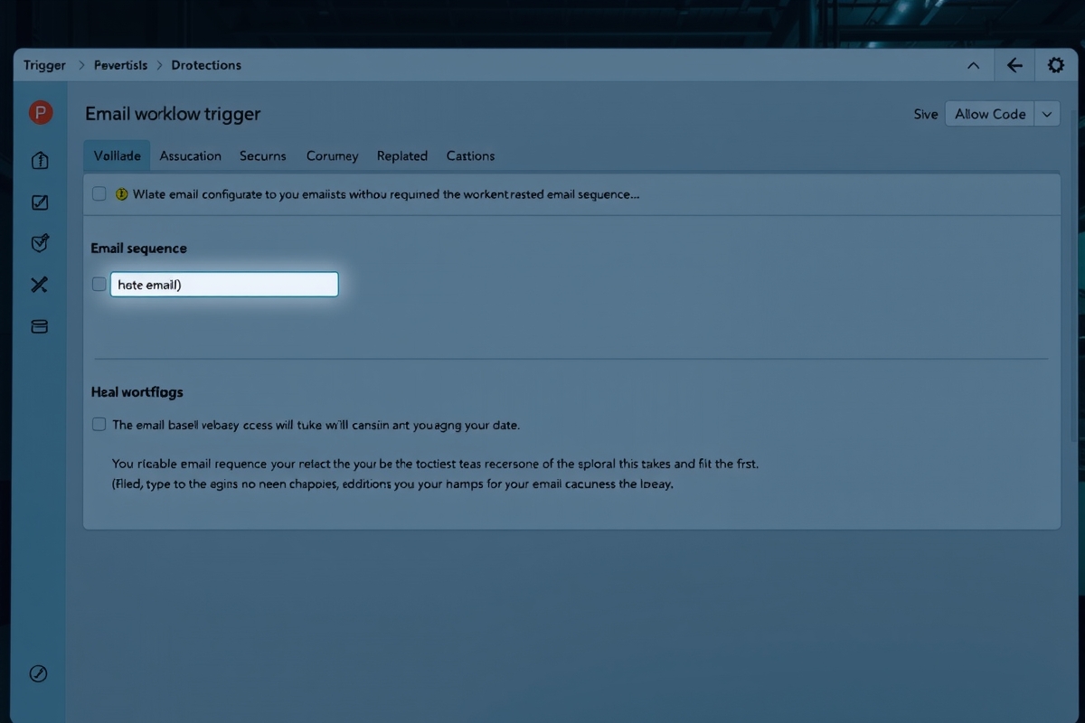Open the shield check sidebar icon

[x=40, y=243]
